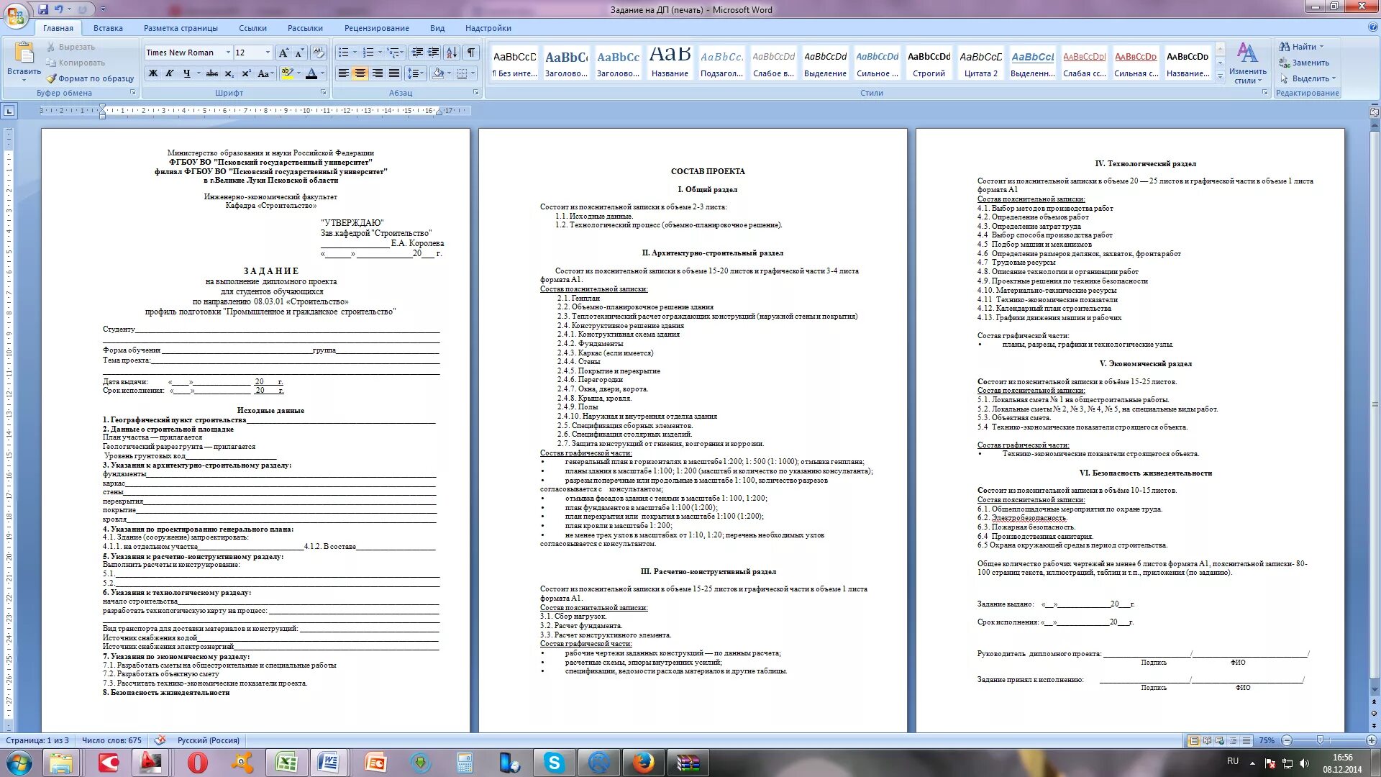This screenshot has width=1381, height=777.
Task: Open Разметка страницы ribbon tab
Action: tap(181, 28)
